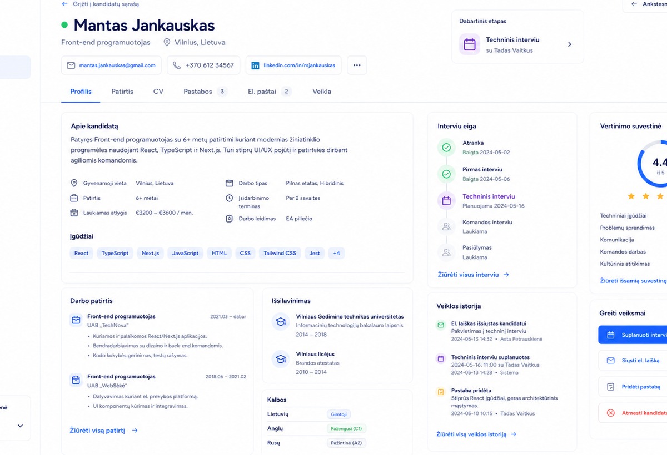Click the graduation cap icon for Vilniaus licėjus
The width and height of the screenshot is (667, 455).
pos(281,359)
